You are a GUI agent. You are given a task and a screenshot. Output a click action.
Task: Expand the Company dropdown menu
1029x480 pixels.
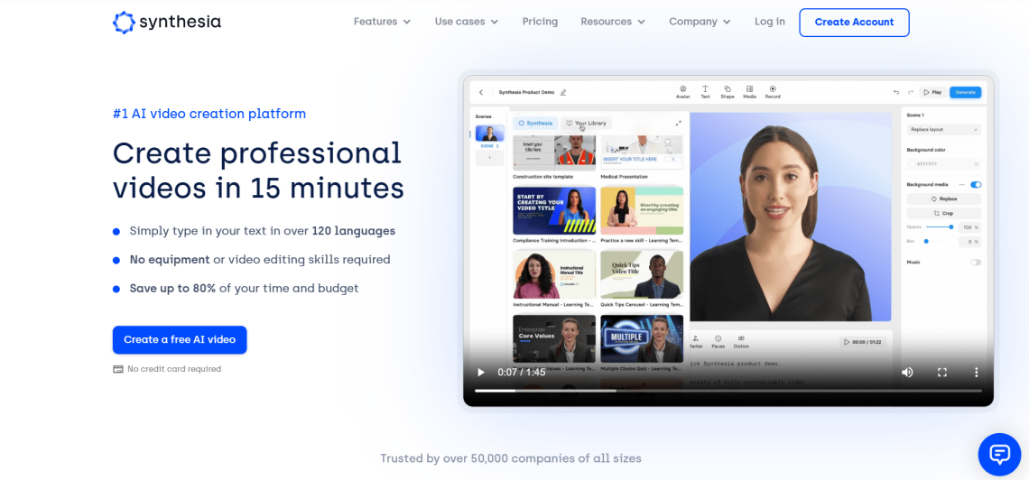coord(700,22)
